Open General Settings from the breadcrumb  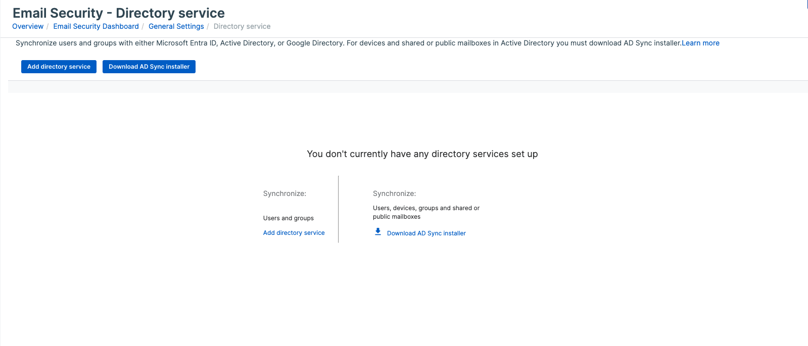click(x=176, y=26)
